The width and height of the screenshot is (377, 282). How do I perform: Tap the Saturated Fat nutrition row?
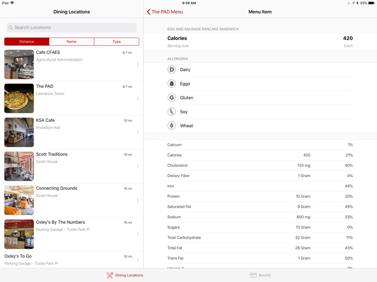click(x=260, y=207)
